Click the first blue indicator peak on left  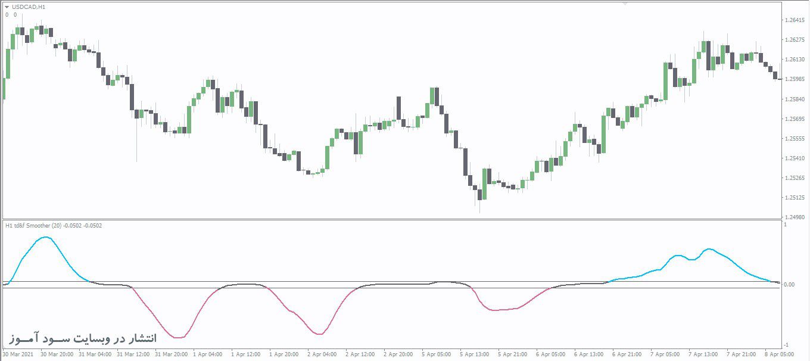tap(45, 238)
